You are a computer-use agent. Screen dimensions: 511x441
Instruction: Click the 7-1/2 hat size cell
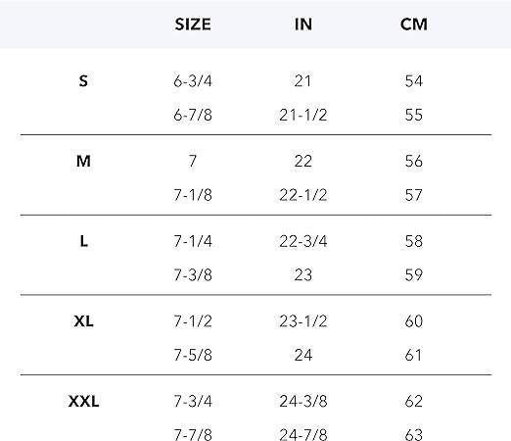coord(193,321)
